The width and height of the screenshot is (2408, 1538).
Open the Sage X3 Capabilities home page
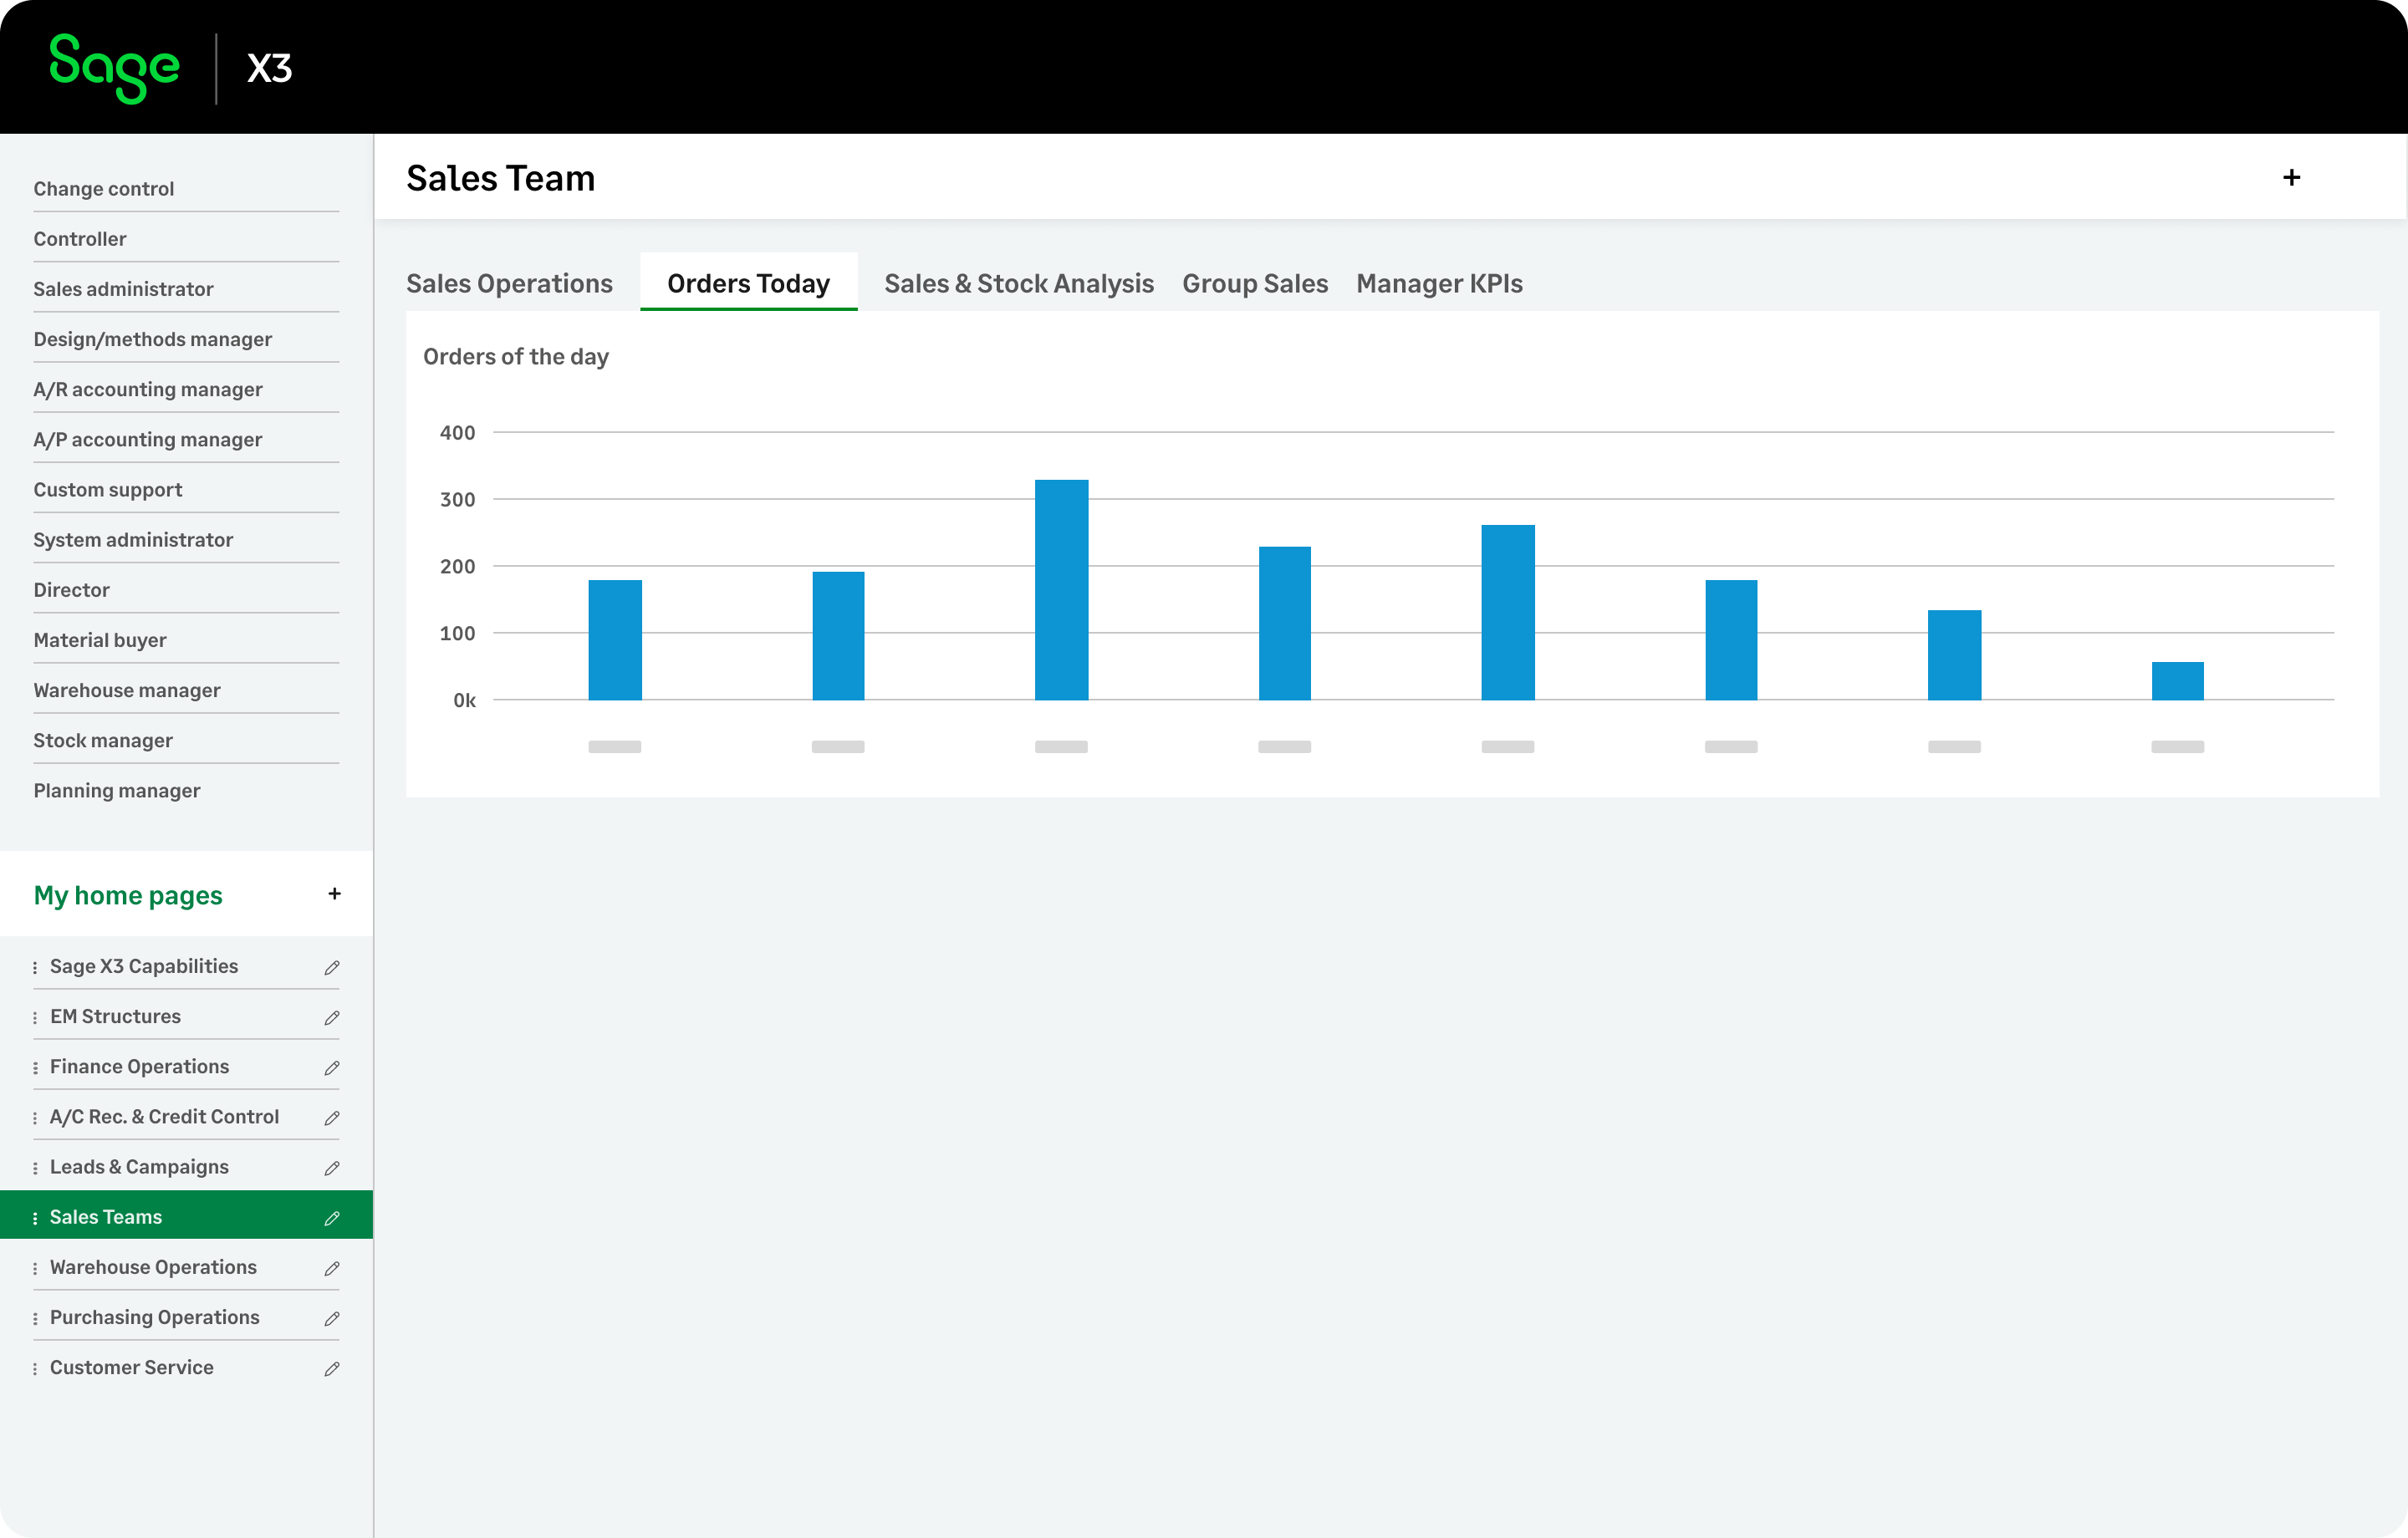pyautogui.click(x=144, y=966)
